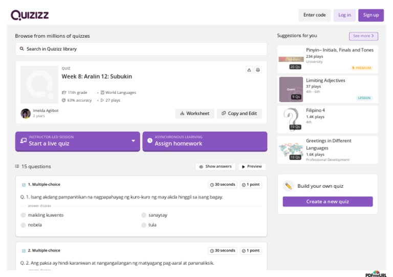Click the clock icon on Assign homework
Screen dimensions: 393x277
click(x=149, y=141)
